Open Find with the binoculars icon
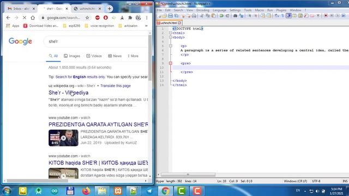Viewport: 349px width, 196px height. (x=235, y=16)
